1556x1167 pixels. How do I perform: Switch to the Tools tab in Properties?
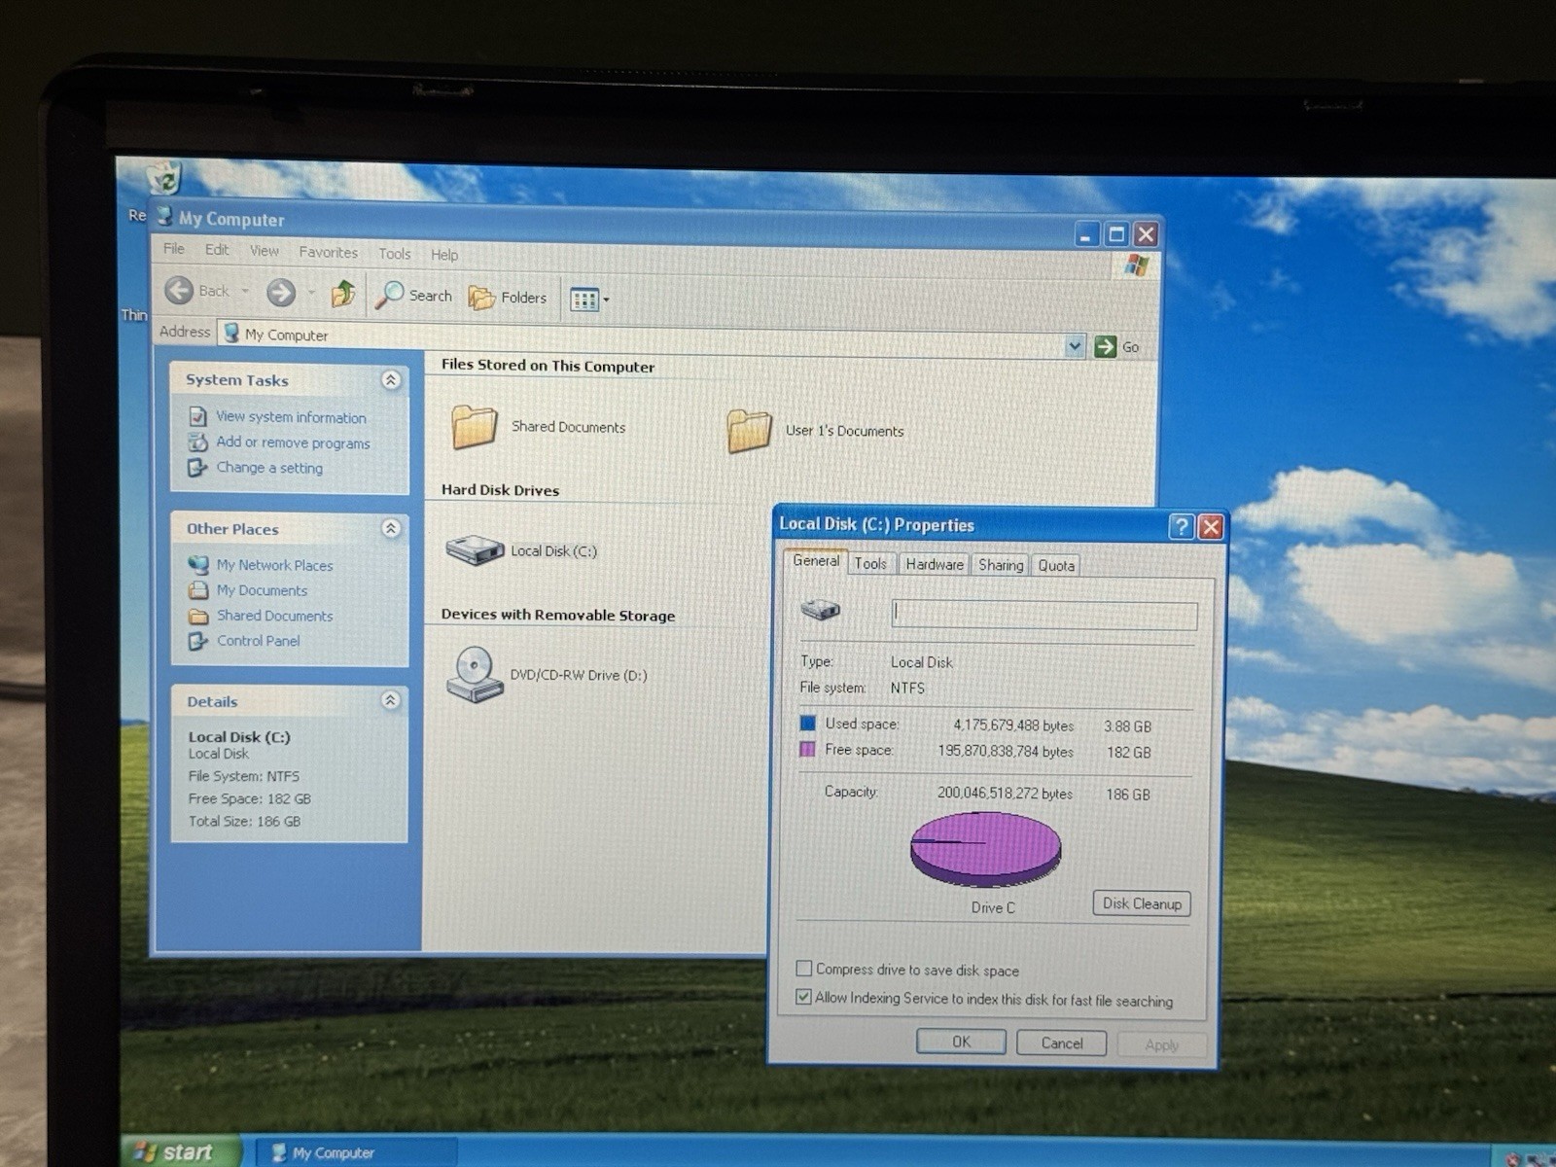pyautogui.click(x=870, y=563)
